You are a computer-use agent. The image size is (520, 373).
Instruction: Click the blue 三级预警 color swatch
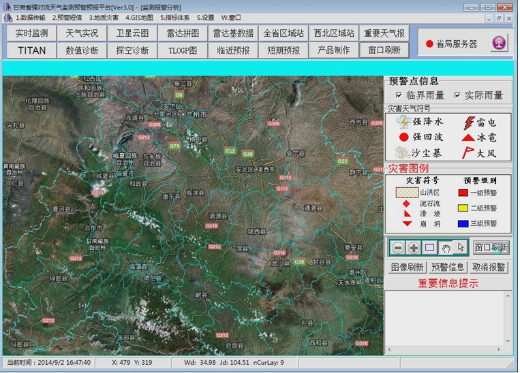tap(463, 224)
